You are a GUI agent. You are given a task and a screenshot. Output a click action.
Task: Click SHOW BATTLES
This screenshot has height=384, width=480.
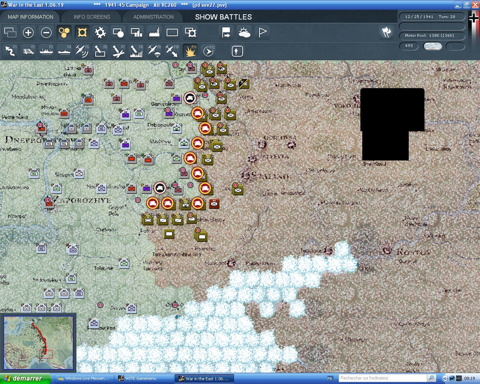click(223, 16)
